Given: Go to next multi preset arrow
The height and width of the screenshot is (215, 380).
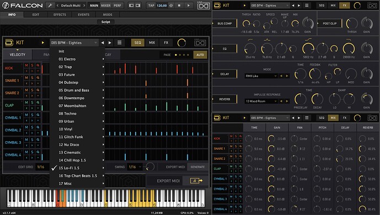Looking at the screenshot, I should 84,6.
